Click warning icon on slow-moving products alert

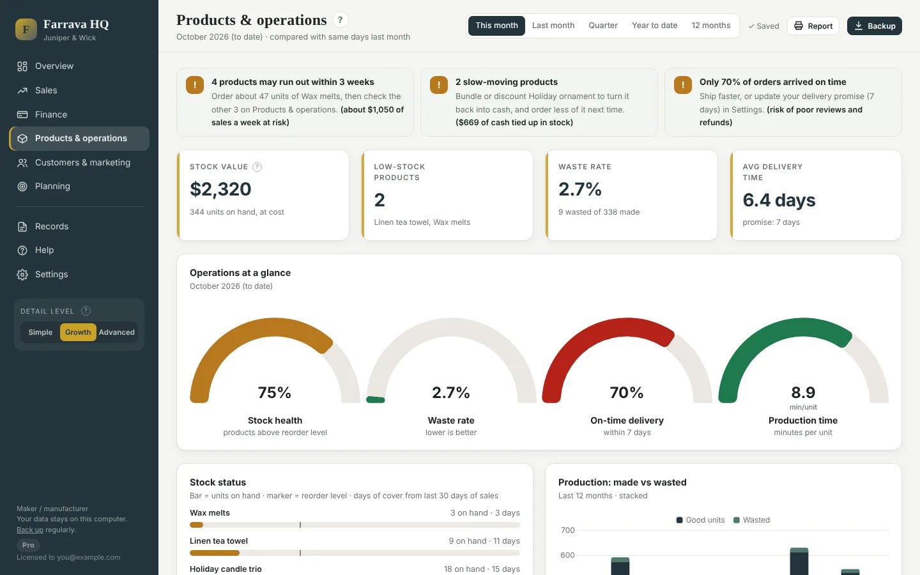coord(439,85)
